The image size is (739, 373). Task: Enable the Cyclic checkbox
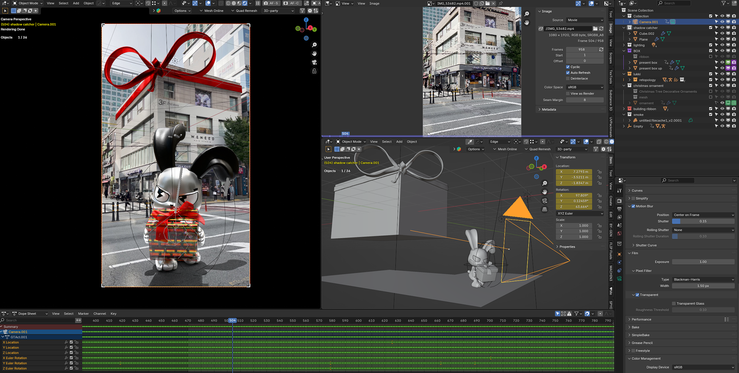point(568,67)
